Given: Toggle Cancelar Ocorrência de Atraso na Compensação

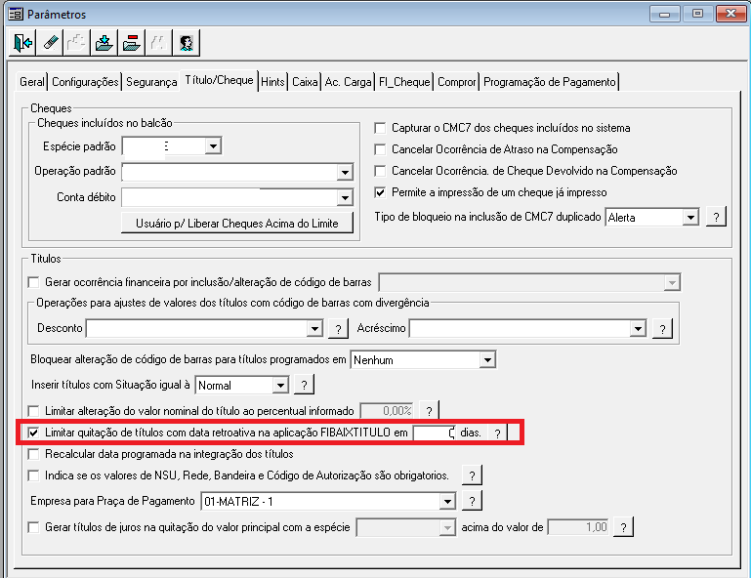Looking at the screenshot, I should click(x=380, y=149).
